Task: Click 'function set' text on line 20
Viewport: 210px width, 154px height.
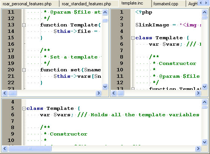Action: point(60,70)
